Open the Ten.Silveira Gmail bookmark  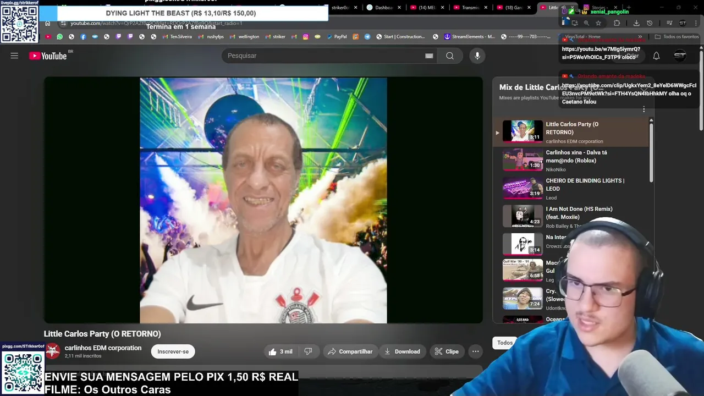[177, 37]
